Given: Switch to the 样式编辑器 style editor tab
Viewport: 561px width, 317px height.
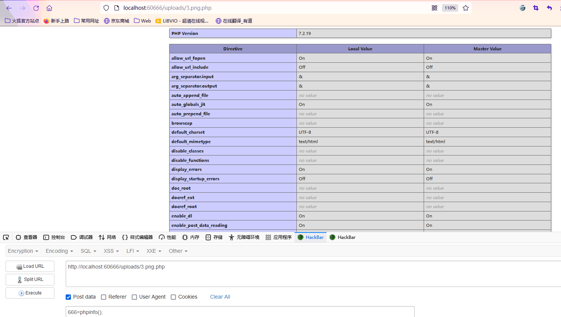Looking at the screenshot, I should pos(137,237).
